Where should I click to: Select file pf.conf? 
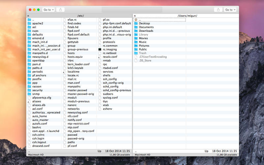coord(72,146)
